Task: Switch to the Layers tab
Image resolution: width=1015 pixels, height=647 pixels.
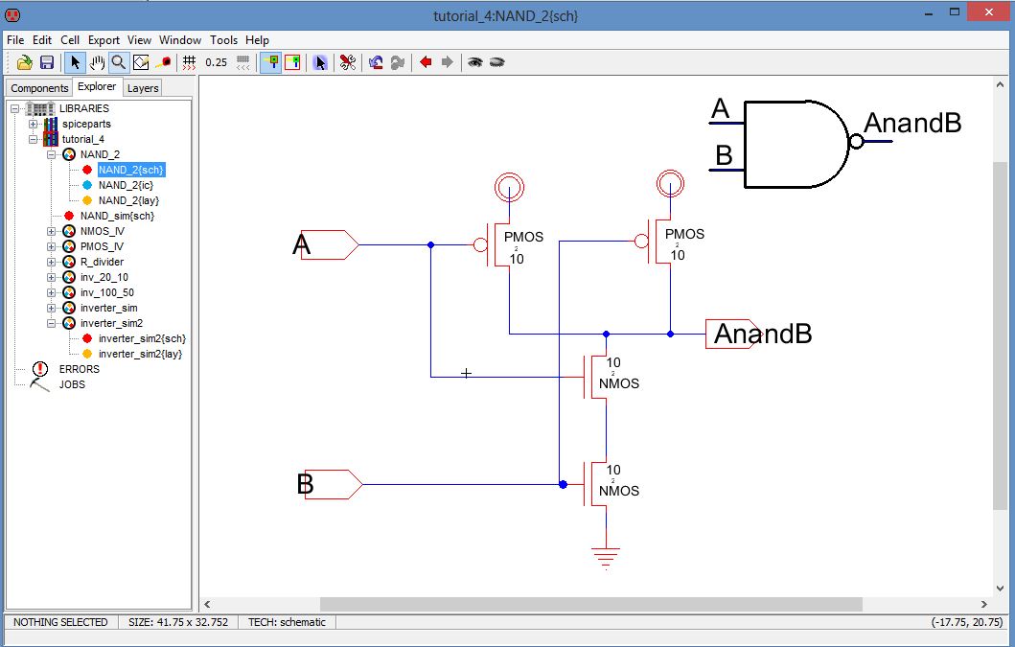Action: [x=143, y=88]
